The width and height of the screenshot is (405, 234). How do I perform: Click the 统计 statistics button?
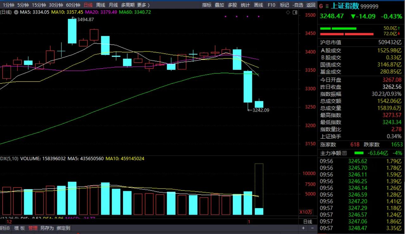pyautogui.click(x=245, y=5)
